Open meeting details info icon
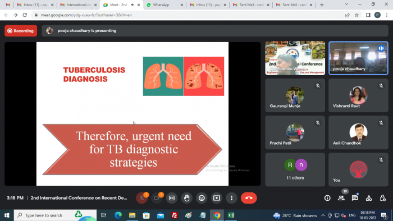 coord(327,198)
